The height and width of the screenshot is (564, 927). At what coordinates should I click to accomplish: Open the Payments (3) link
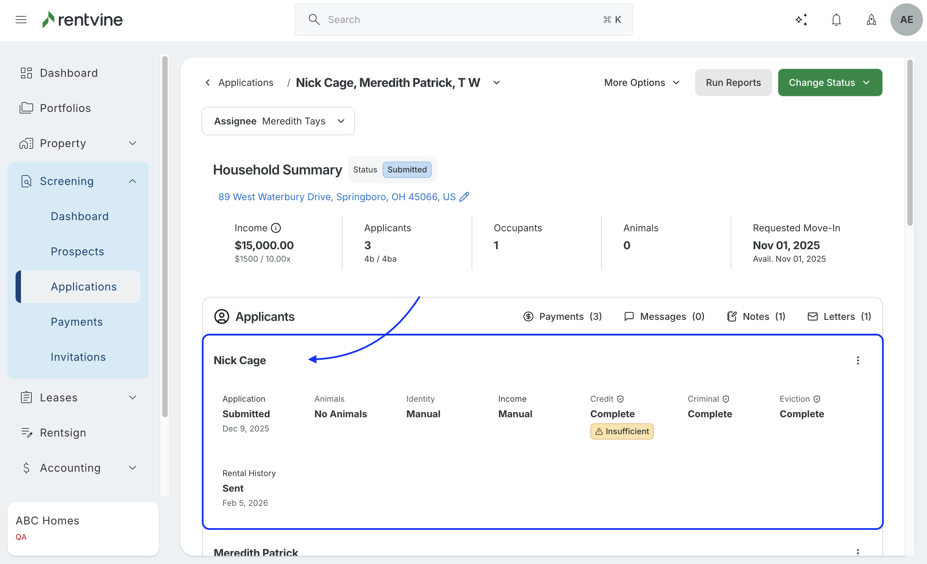coord(563,316)
